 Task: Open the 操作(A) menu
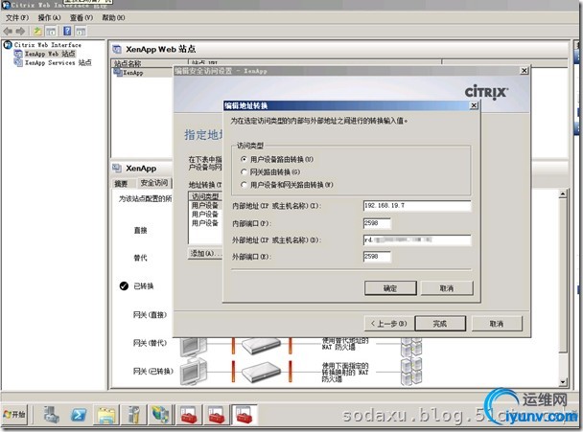(49, 17)
